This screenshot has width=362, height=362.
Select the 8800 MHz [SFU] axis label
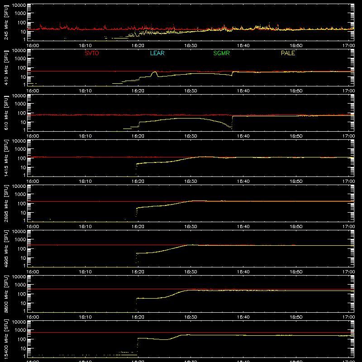[x=6, y=294]
